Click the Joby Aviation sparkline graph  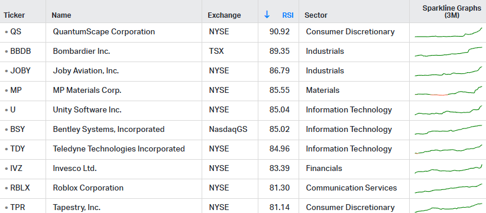[448, 71]
